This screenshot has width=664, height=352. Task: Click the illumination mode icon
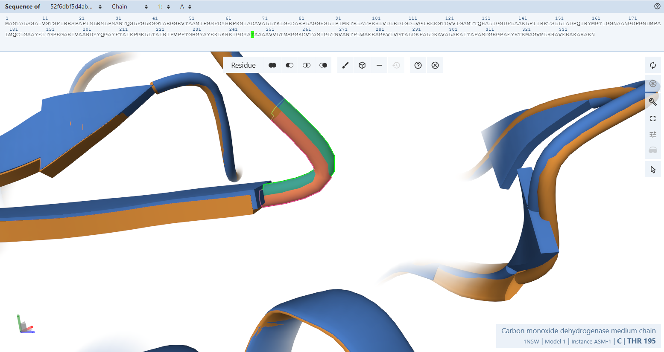click(653, 150)
